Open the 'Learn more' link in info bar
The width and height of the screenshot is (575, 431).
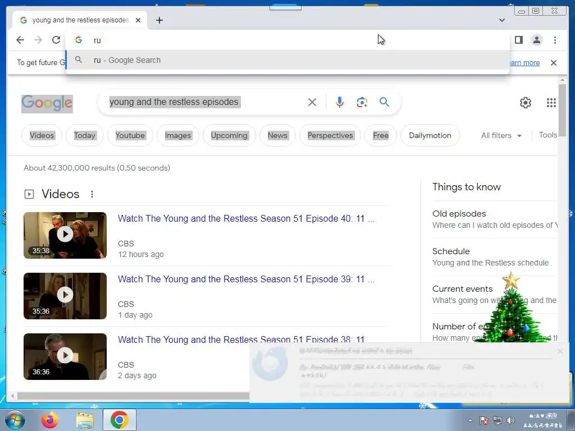pos(524,63)
